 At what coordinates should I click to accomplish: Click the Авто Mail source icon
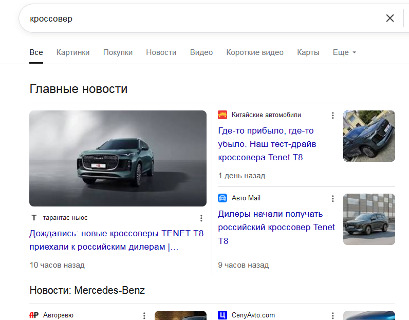pos(222,198)
